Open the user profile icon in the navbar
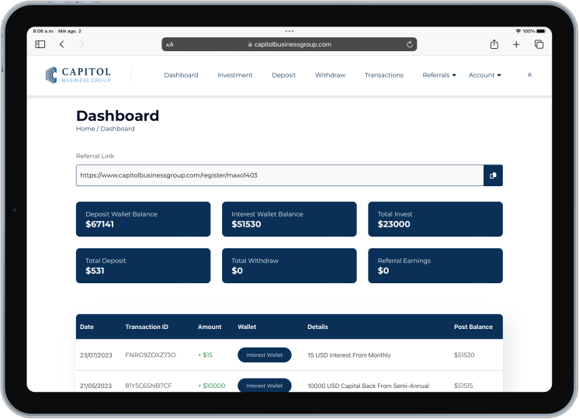This screenshot has width=579, height=419. click(x=529, y=75)
